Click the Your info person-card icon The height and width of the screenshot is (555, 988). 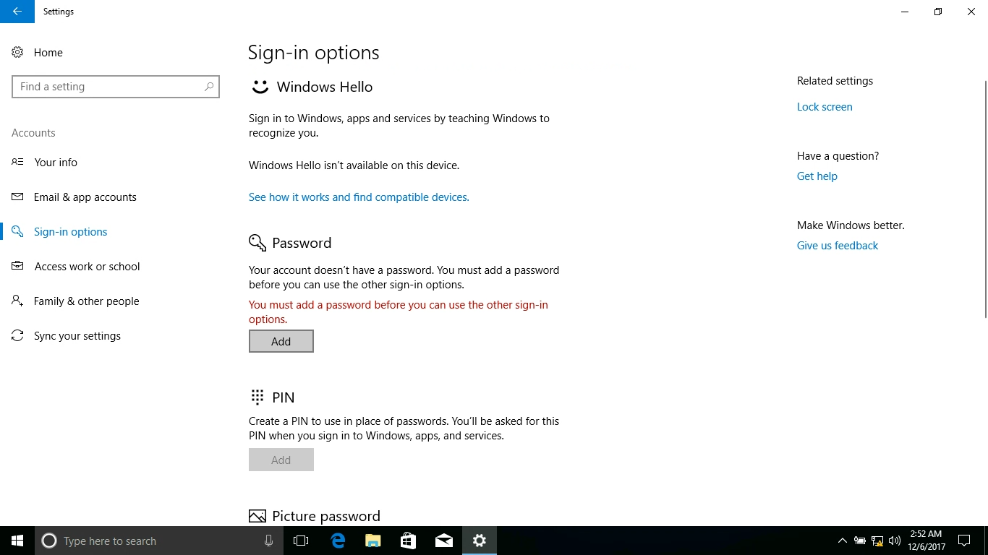(17, 162)
